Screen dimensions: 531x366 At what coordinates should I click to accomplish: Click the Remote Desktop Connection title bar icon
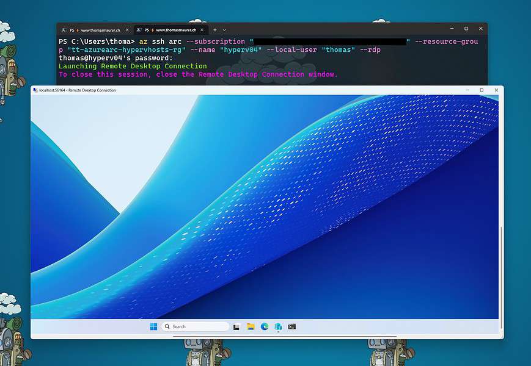(35, 90)
